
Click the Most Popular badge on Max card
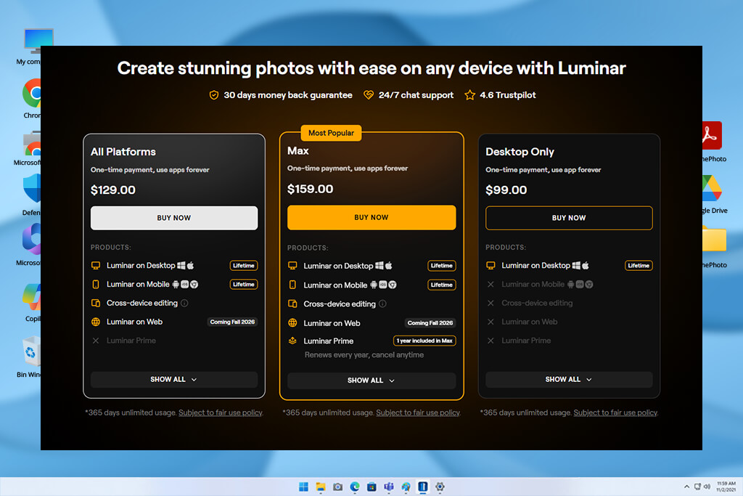[x=331, y=133]
